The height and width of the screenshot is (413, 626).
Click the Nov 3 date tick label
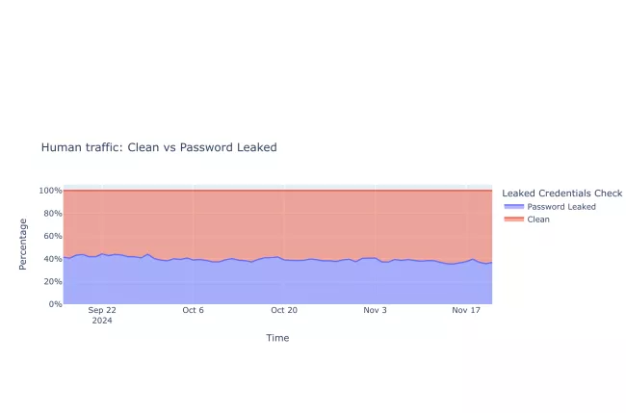pos(375,310)
